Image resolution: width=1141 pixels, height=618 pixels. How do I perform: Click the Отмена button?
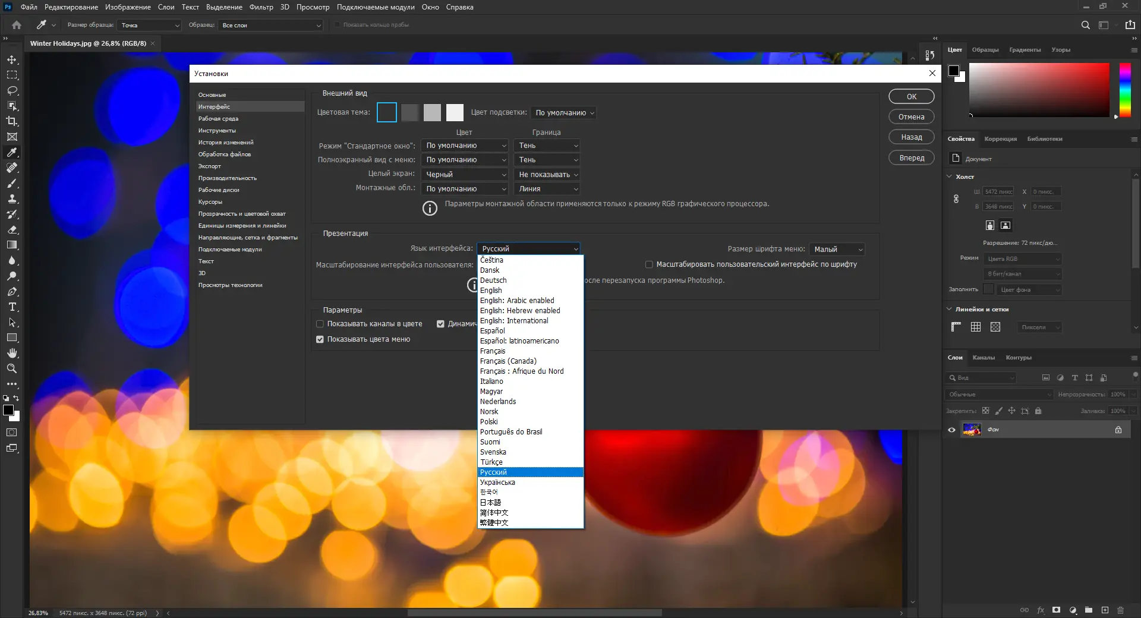tap(912, 117)
